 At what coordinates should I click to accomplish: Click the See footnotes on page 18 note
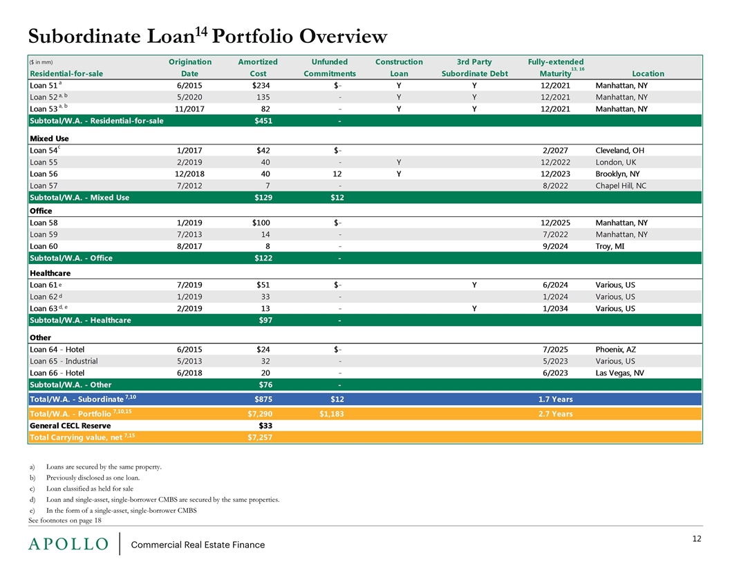click(65, 520)
